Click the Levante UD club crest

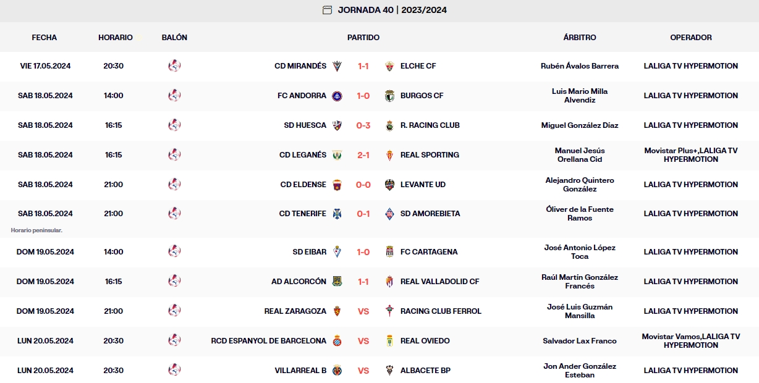click(x=389, y=185)
